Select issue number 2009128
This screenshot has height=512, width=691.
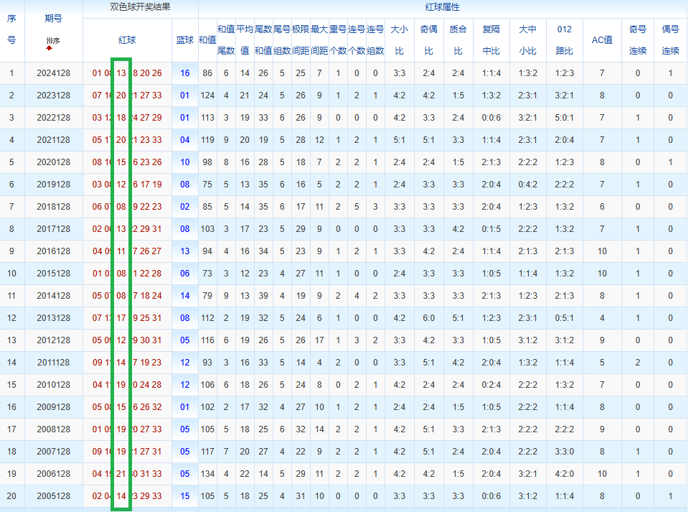click(x=53, y=407)
